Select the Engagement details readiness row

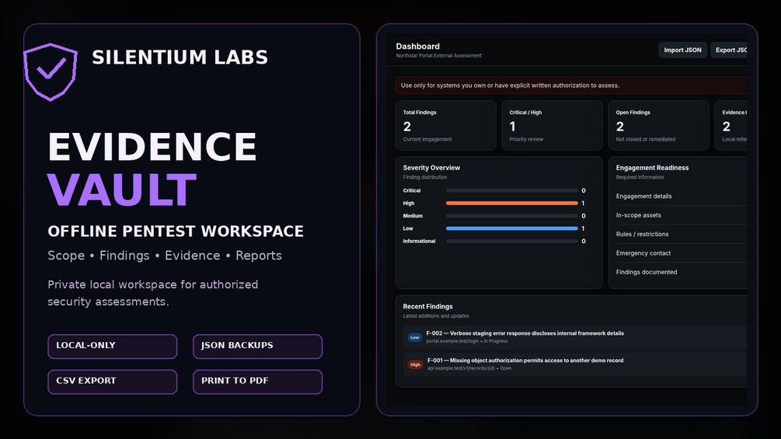click(681, 196)
